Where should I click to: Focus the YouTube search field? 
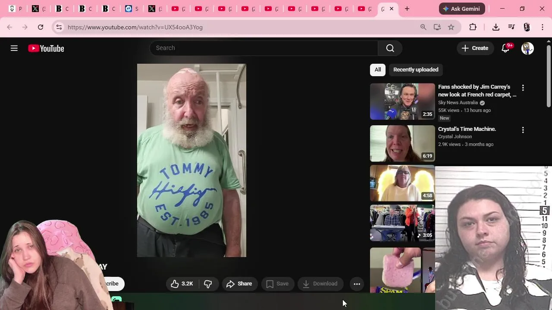263,48
